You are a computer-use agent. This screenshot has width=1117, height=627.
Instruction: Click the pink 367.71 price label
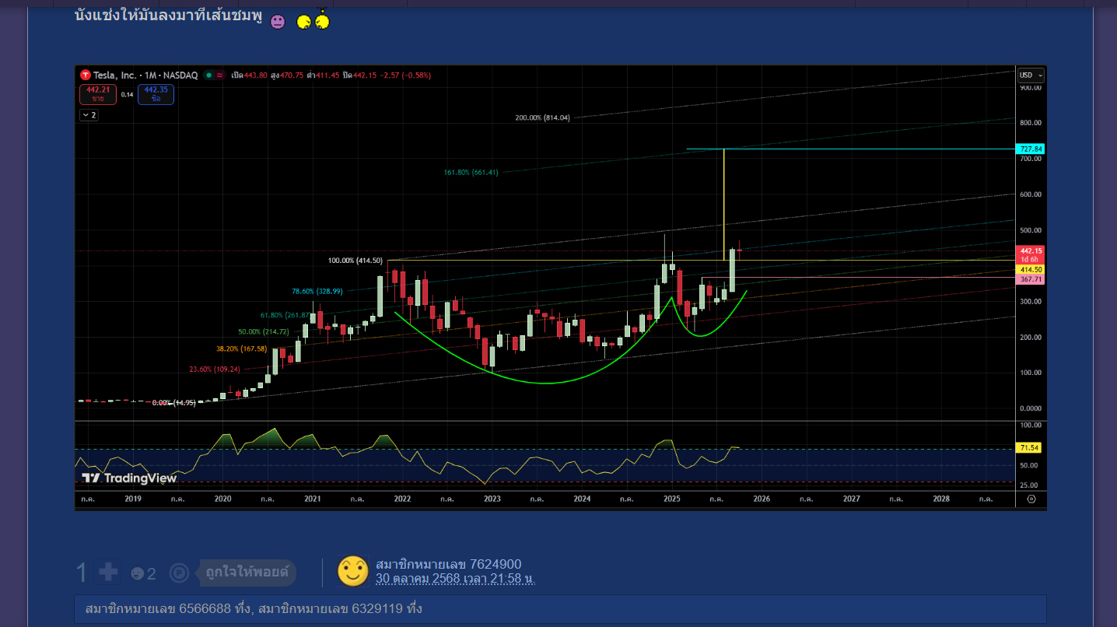pos(1031,279)
